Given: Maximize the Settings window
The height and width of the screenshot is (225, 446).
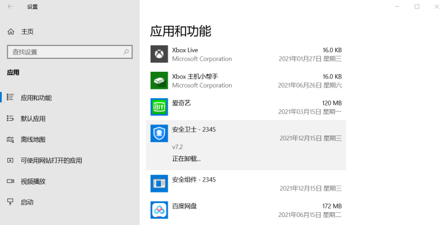Looking at the screenshot, I should pyautogui.click(x=417, y=7).
